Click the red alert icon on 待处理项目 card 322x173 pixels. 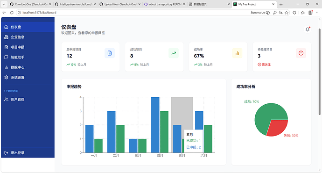301,53
